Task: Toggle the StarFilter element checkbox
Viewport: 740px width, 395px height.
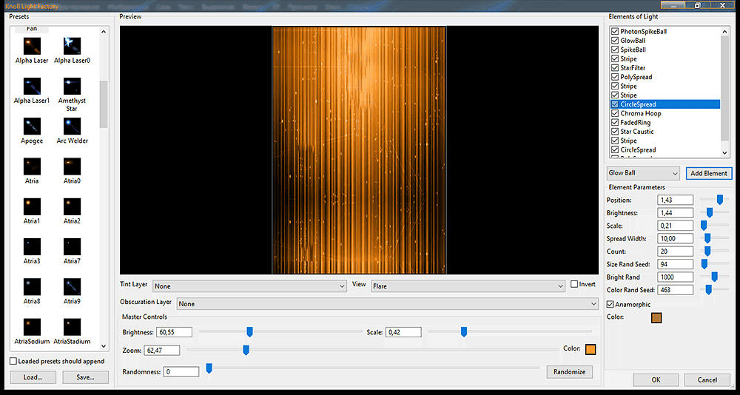Action: pos(615,68)
